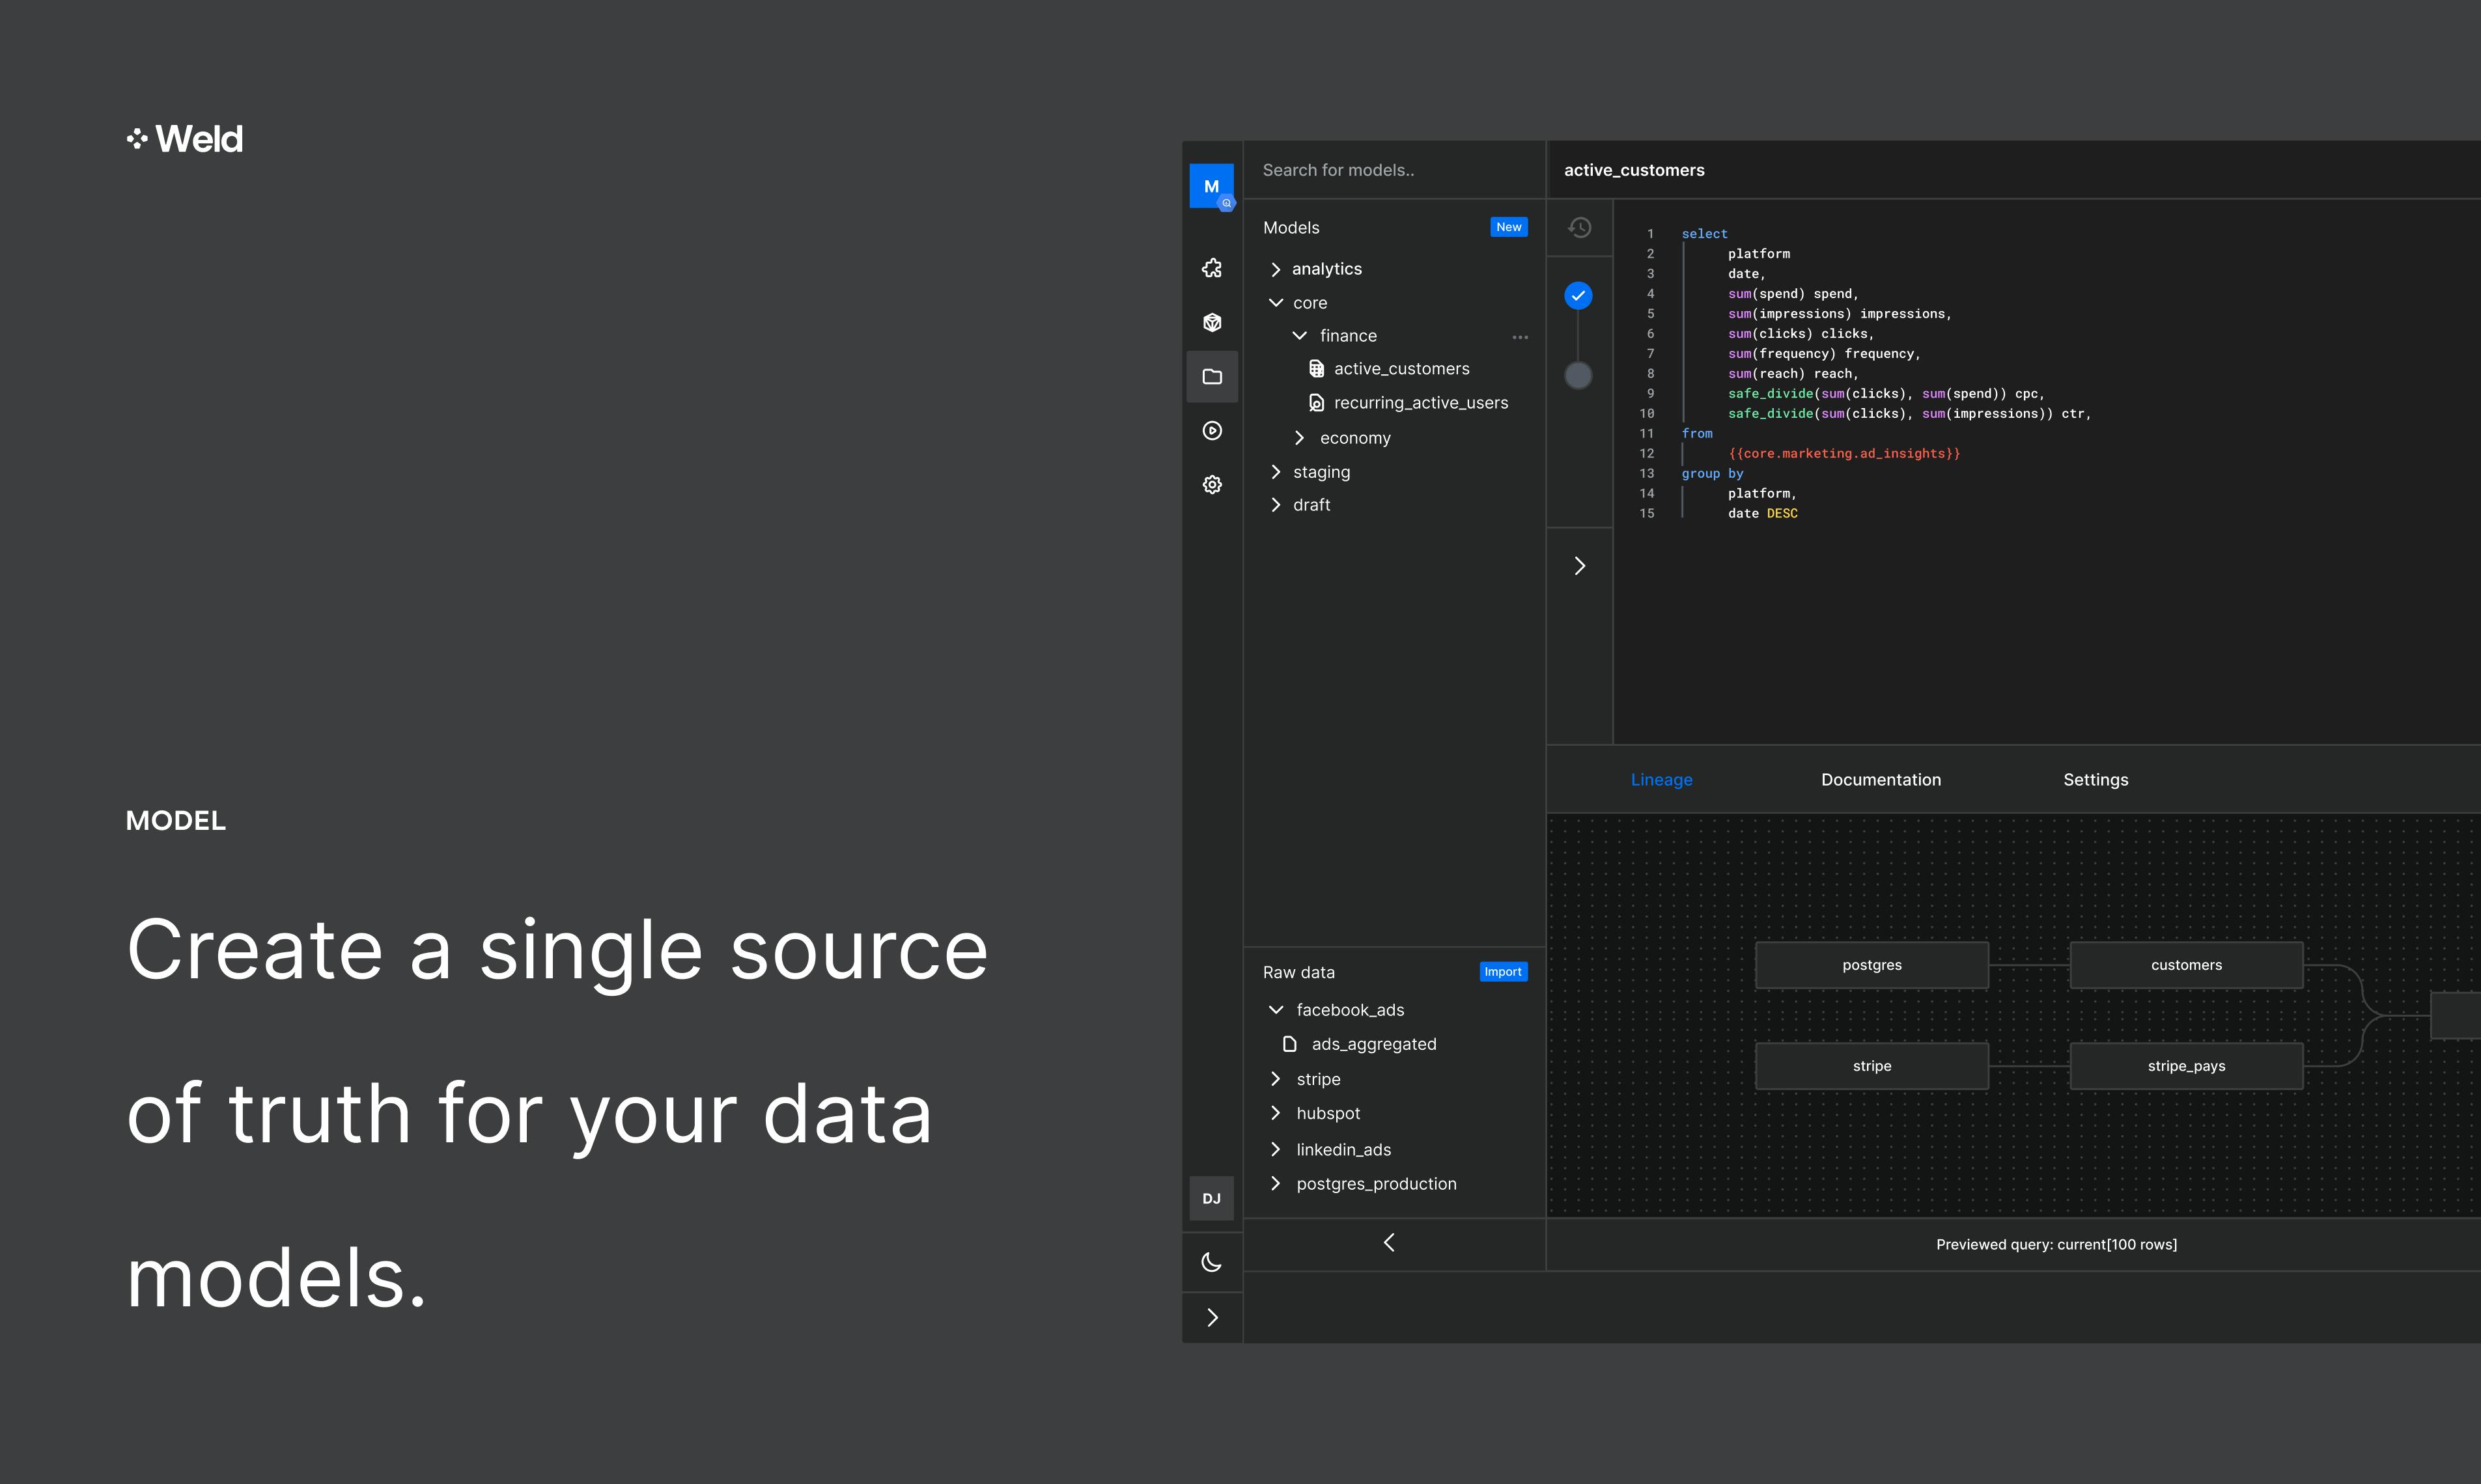Toggle dark mode with the moon icon
Image resolution: width=2481 pixels, height=1484 pixels.
(x=1211, y=1262)
